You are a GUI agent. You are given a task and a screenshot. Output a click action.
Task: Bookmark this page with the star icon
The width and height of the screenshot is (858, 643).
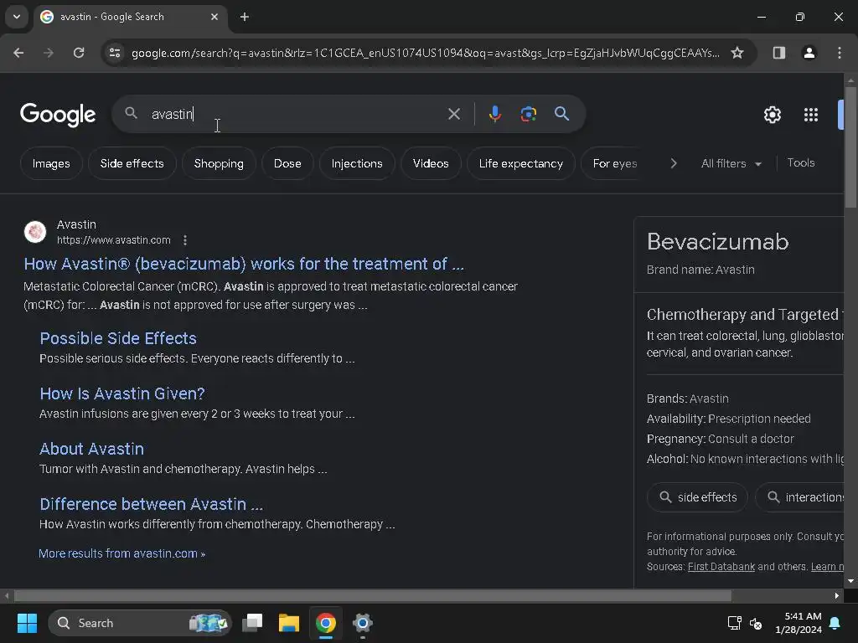[737, 53]
